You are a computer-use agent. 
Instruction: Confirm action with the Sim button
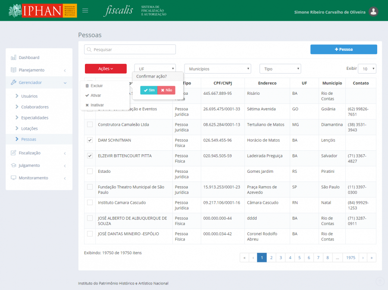tap(149, 90)
